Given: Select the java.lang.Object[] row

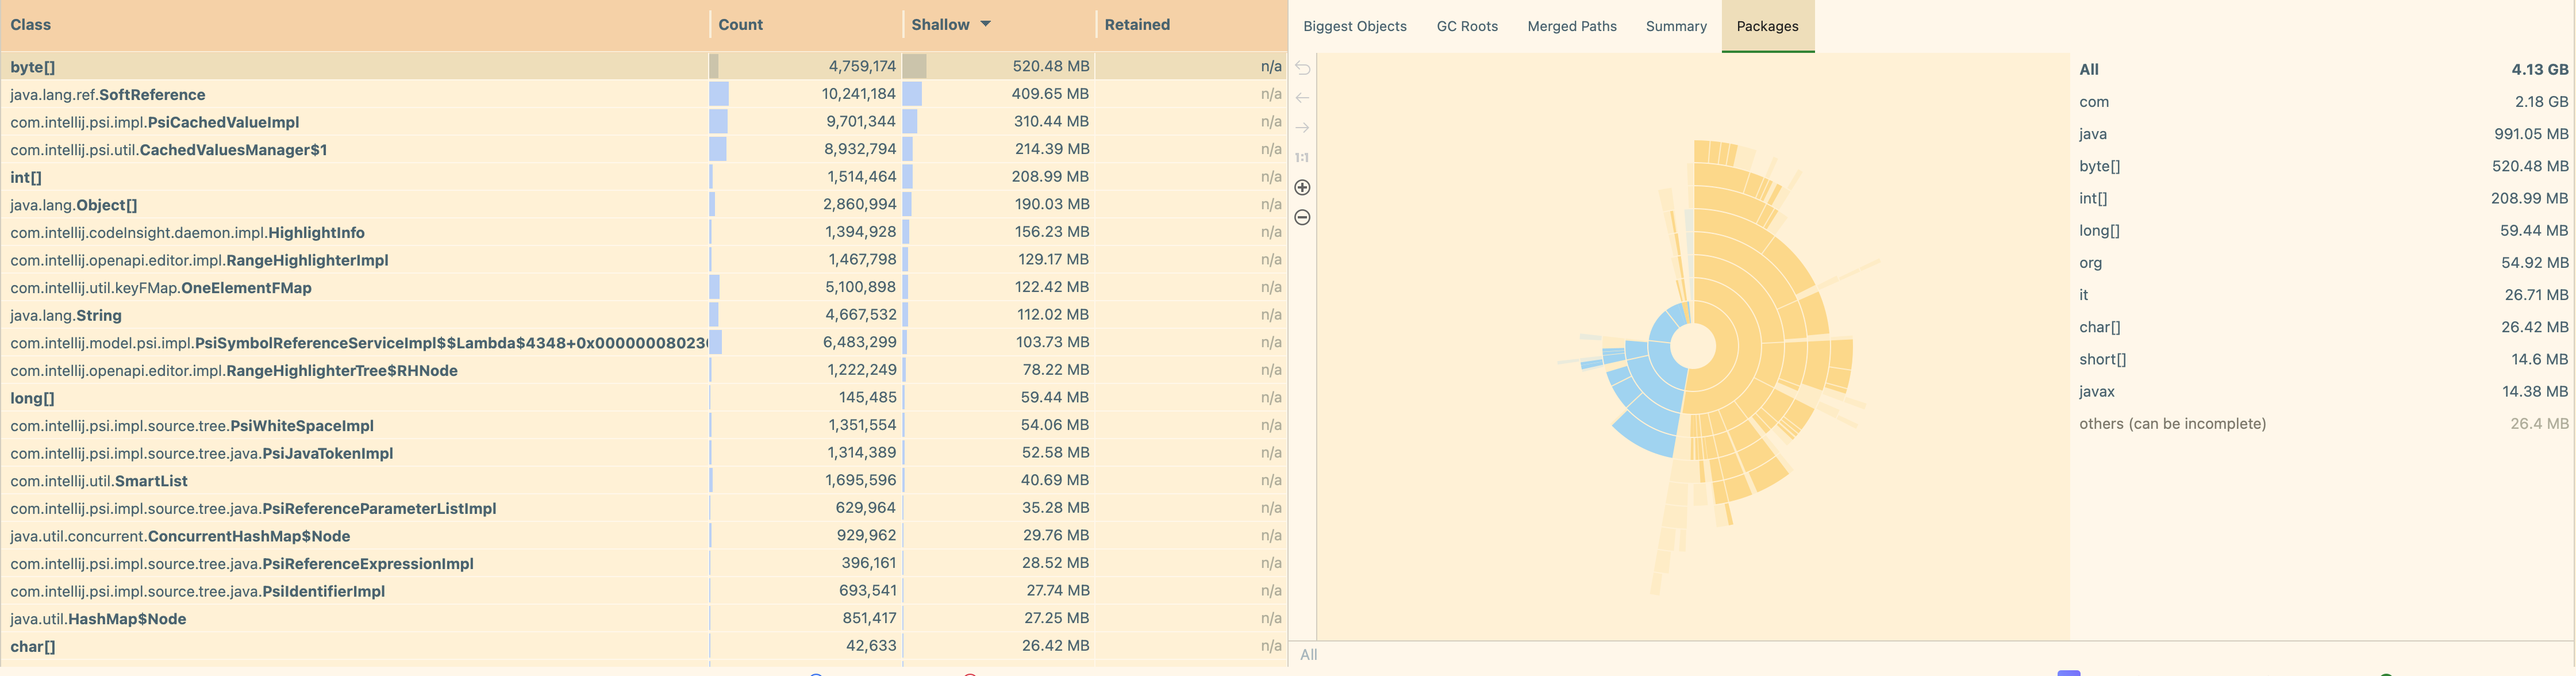Looking at the screenshot, I should [644, 204].
